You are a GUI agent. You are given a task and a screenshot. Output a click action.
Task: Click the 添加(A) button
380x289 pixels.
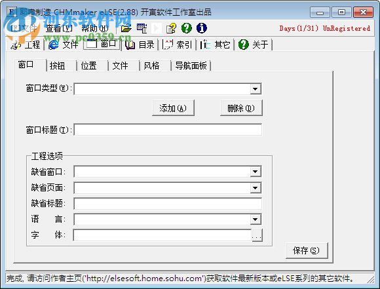pyautogui.click(x=173, y=108)
